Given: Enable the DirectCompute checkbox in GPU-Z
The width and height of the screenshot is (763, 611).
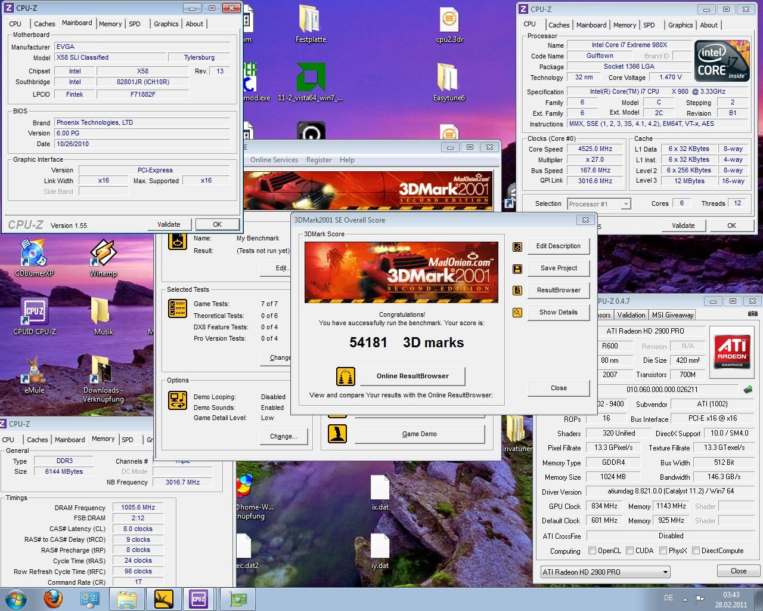Looking at the screenshot, I should 695,551.
